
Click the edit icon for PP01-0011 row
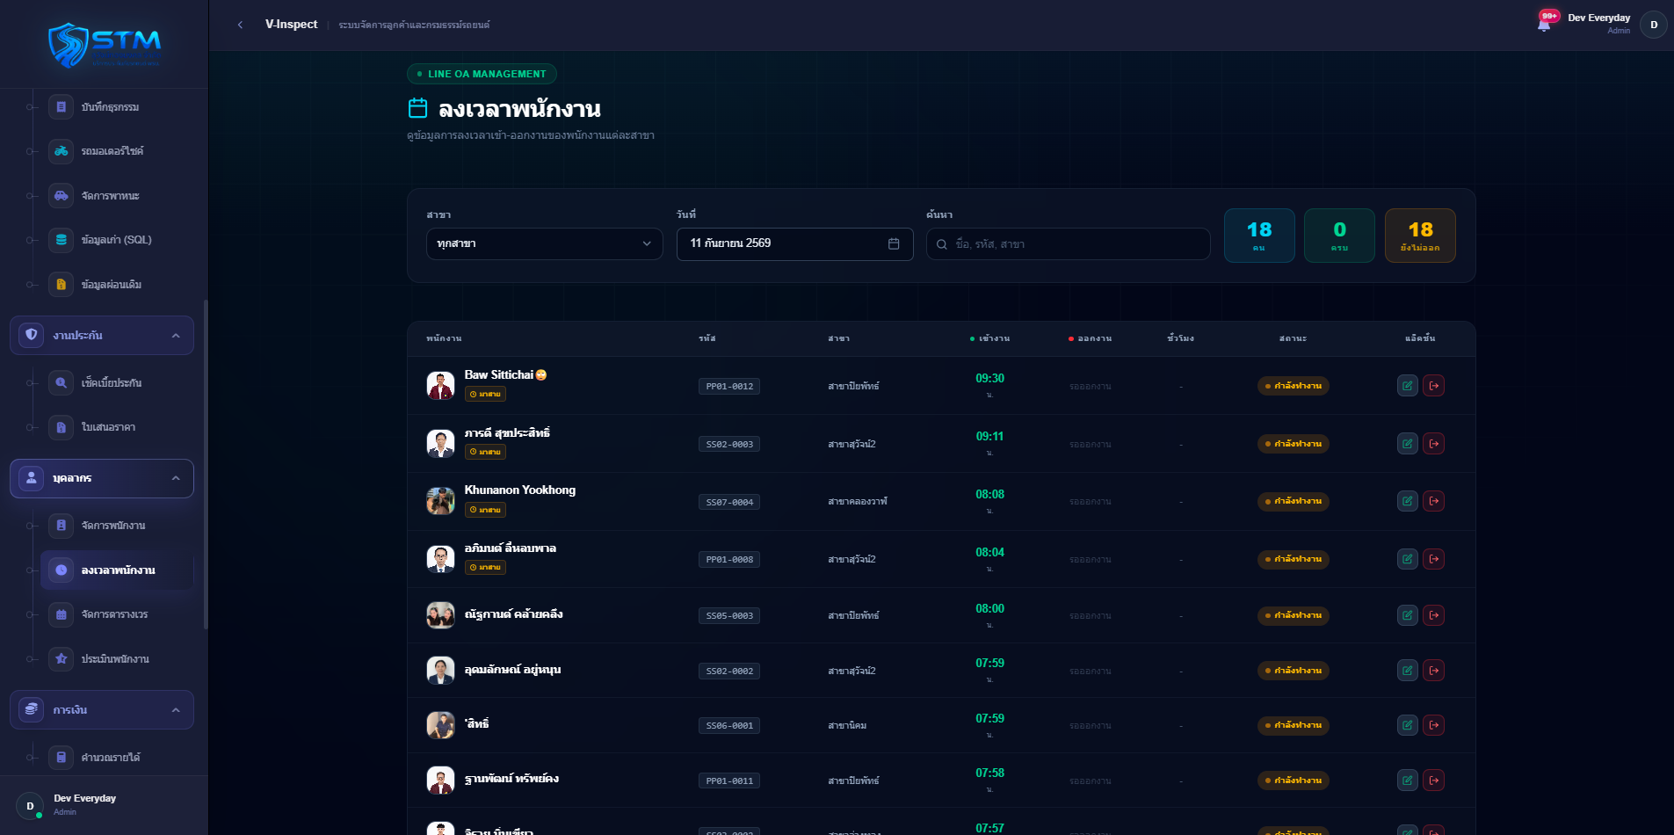pos(1408,781)
